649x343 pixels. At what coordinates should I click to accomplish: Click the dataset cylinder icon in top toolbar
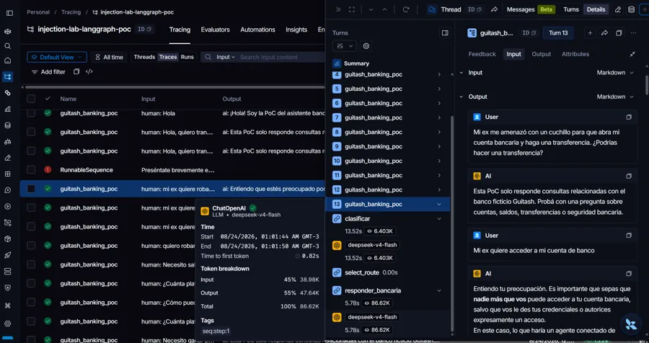tap(631, 9)
